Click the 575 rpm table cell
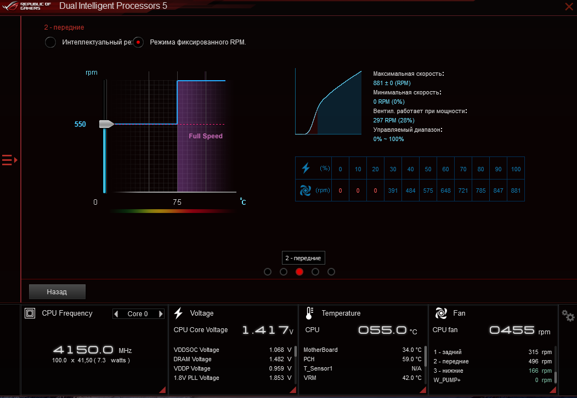Viewport: 577px width, 398px height. [428, 190]
